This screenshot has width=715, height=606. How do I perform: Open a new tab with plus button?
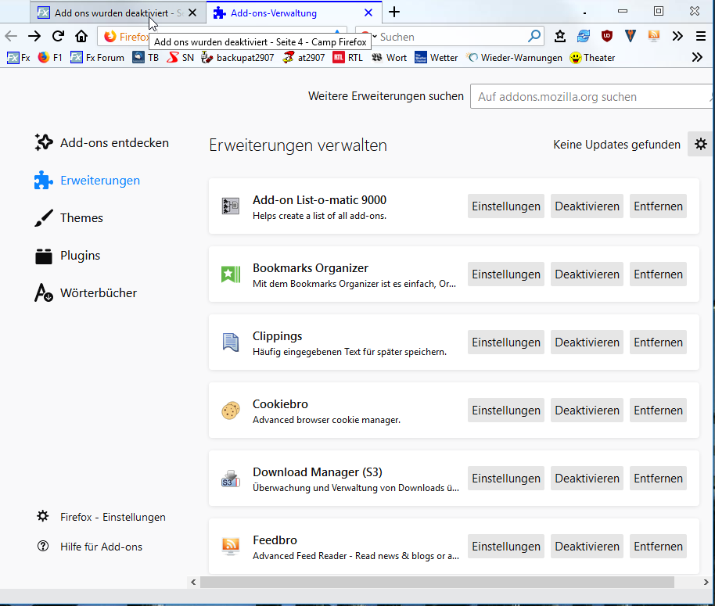pos(394,13)
